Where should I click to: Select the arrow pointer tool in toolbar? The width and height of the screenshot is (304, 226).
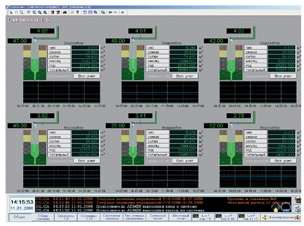(11, 13)
